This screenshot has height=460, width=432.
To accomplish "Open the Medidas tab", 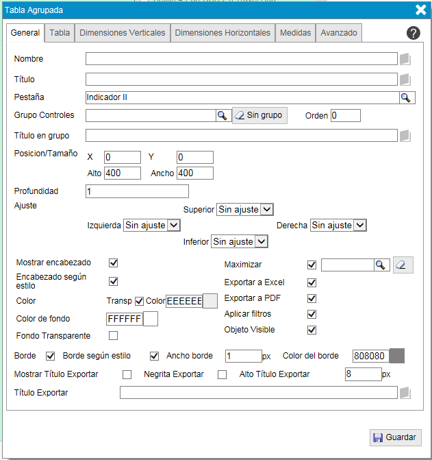I will point(295,33).
